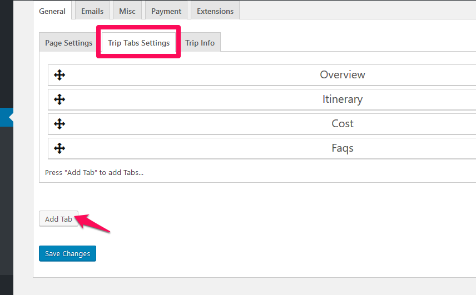Select the Trip Tabs Settings sub-tab
This screenshot has height=295, width=476.
[138, 43]
